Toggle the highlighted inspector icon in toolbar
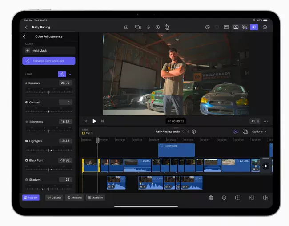 [x=254, y=27]
